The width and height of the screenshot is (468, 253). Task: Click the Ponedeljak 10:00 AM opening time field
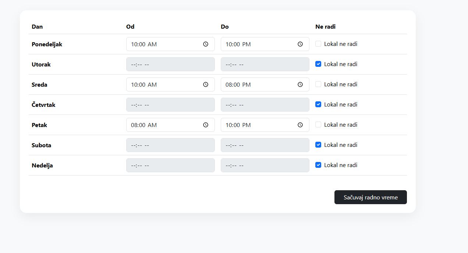pos(170,44)
